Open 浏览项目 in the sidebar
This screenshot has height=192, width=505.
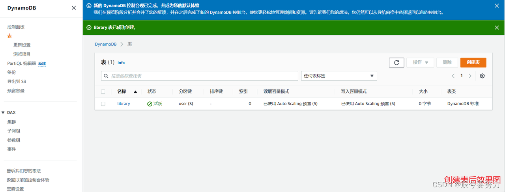pyautogui.click(x=22, y=54)
